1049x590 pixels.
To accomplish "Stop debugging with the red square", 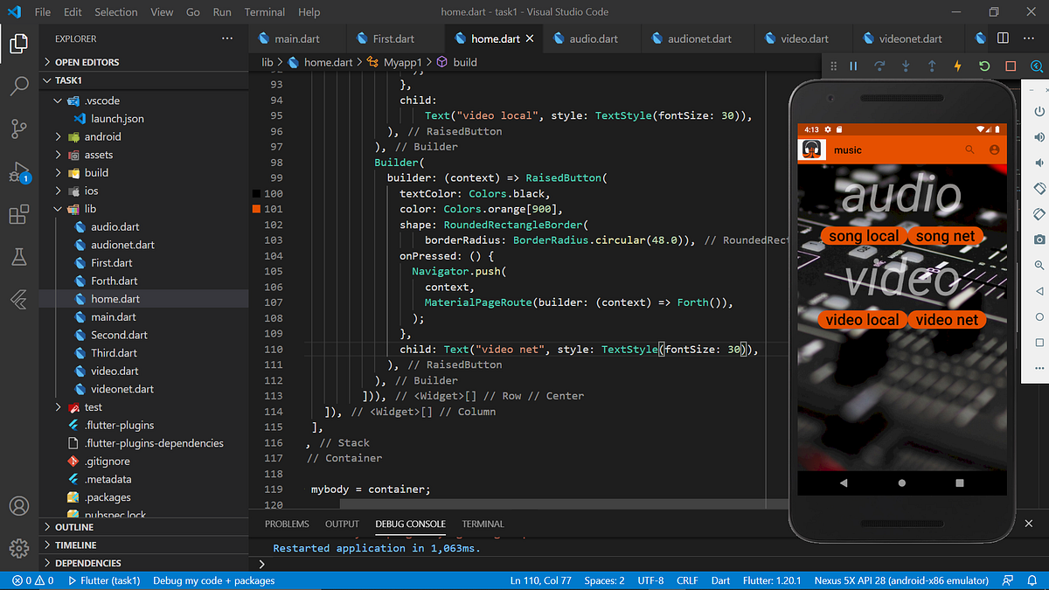I will [1011, 66].
